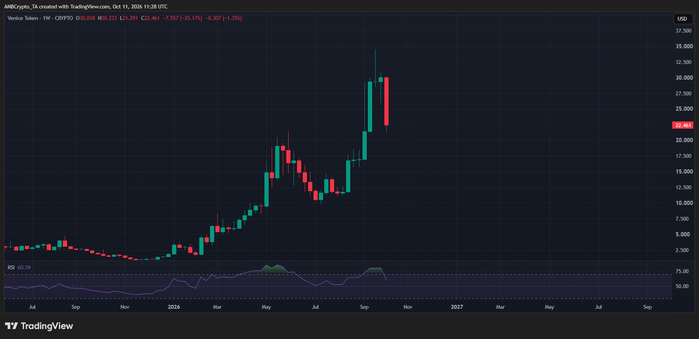The width and height of the screenshot is (699, 339).
Task: Click the change value −7.557 (−25.17%)
Action: 182,18
